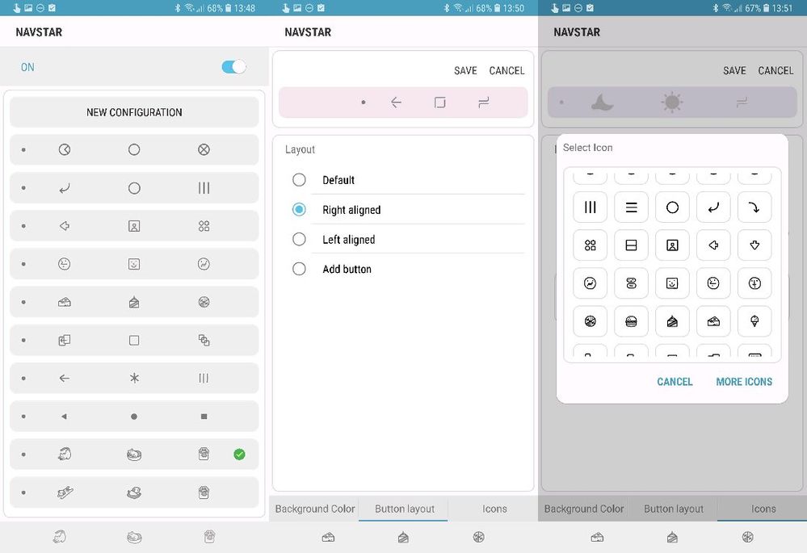Tap the Layout section heading

coord(300,149)
